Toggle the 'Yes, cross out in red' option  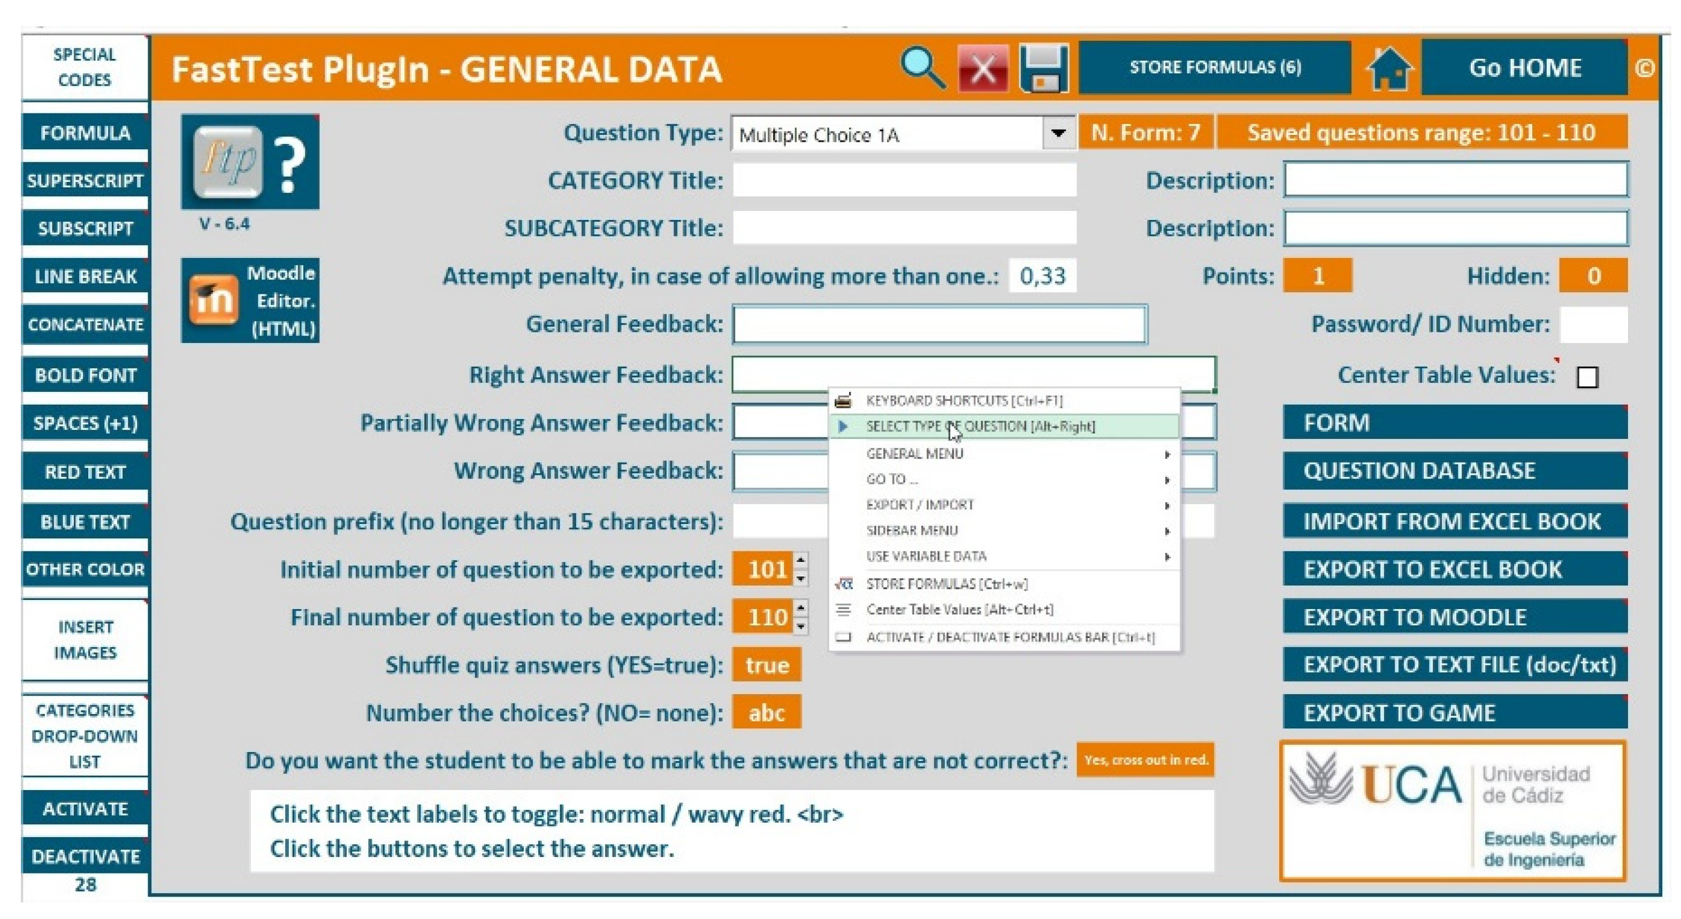coord(1145,759)
